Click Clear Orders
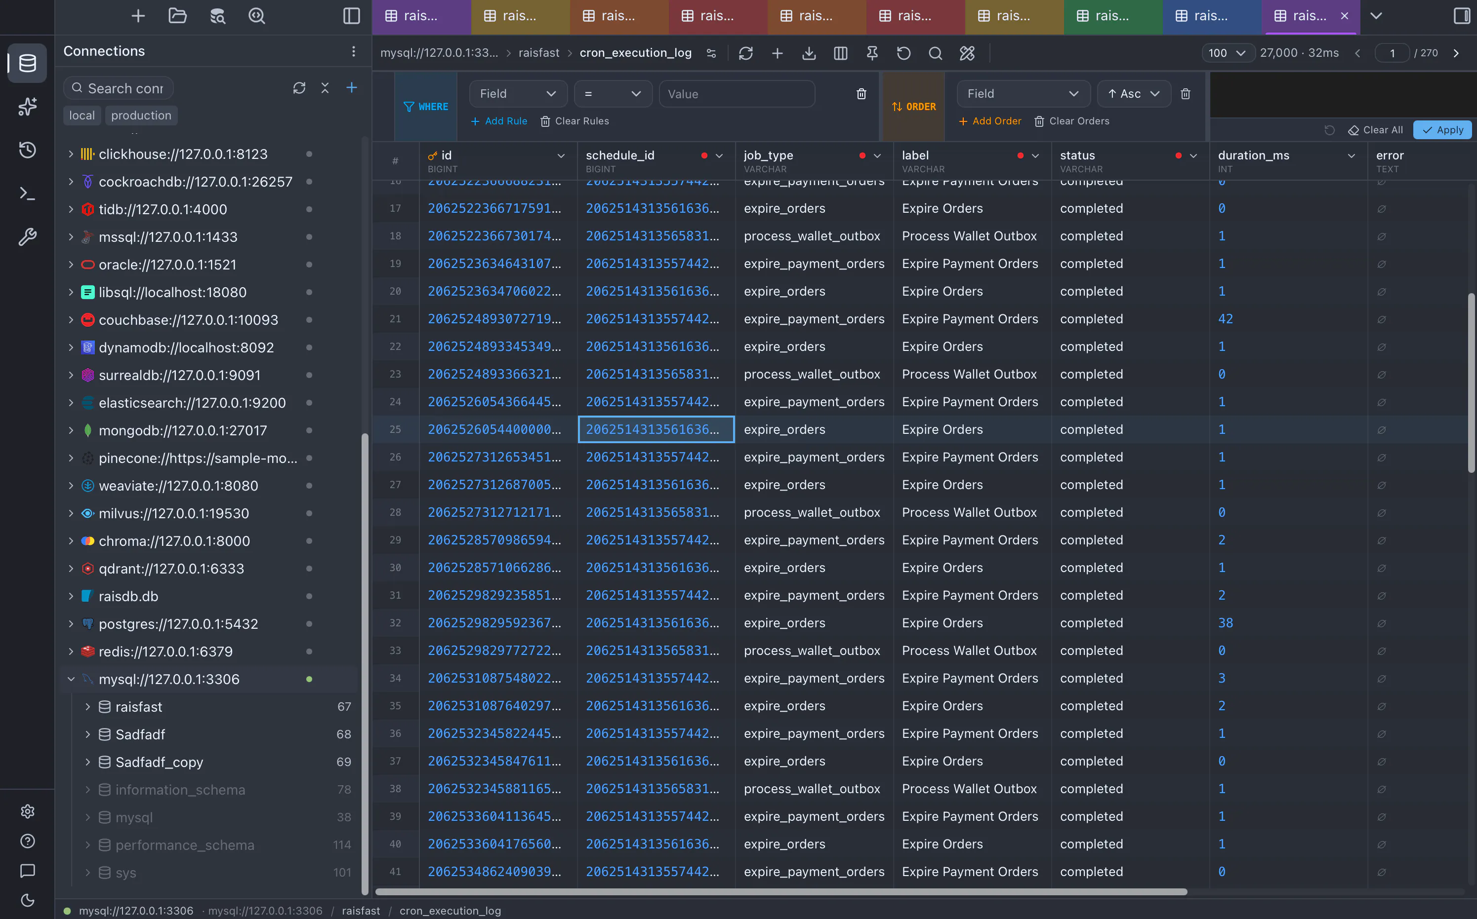1477x919 pixels. pyautogui.click(x=1072, y=121)
